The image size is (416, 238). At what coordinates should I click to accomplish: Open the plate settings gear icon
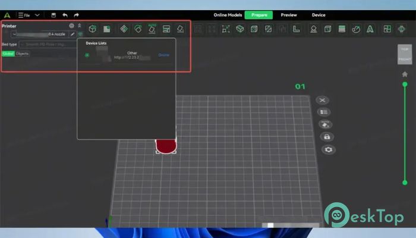pyautogui.click(x=329, y=149)
